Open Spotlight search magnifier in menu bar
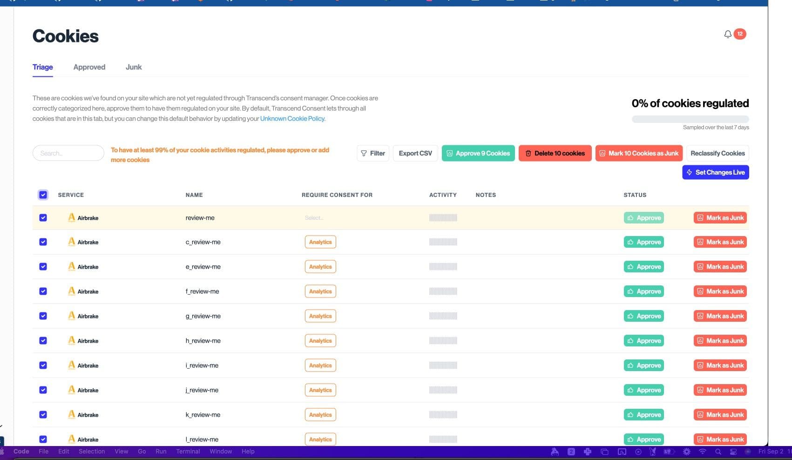The height and width of the screenshot is (460, 792). click(718, 452)
